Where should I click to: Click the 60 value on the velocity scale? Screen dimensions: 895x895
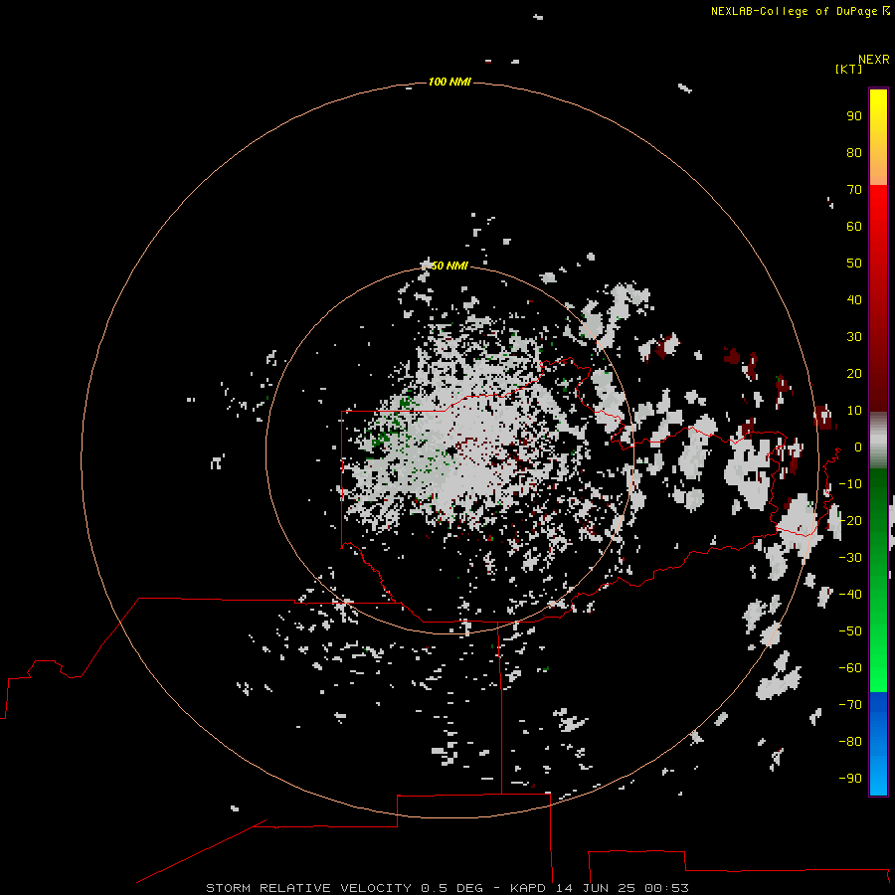pos(854,227)
